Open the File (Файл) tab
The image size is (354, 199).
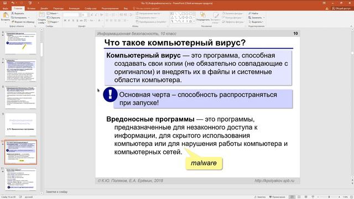pos(5,9)
